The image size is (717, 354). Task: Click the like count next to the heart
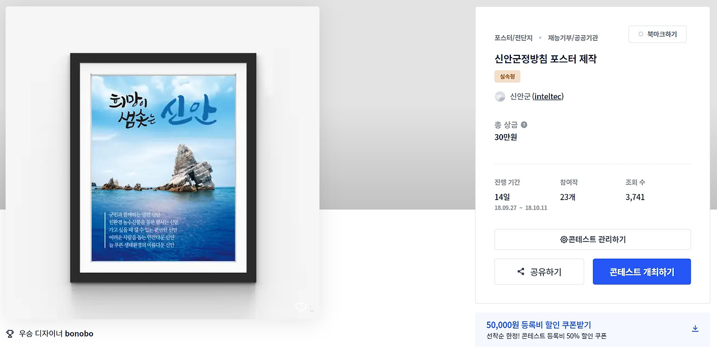click(311, 308)
